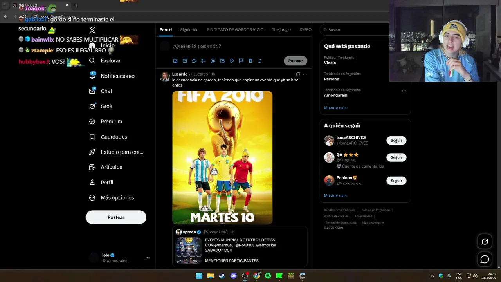Open the FIFA 2010 poster image

(x=222, y=158)
